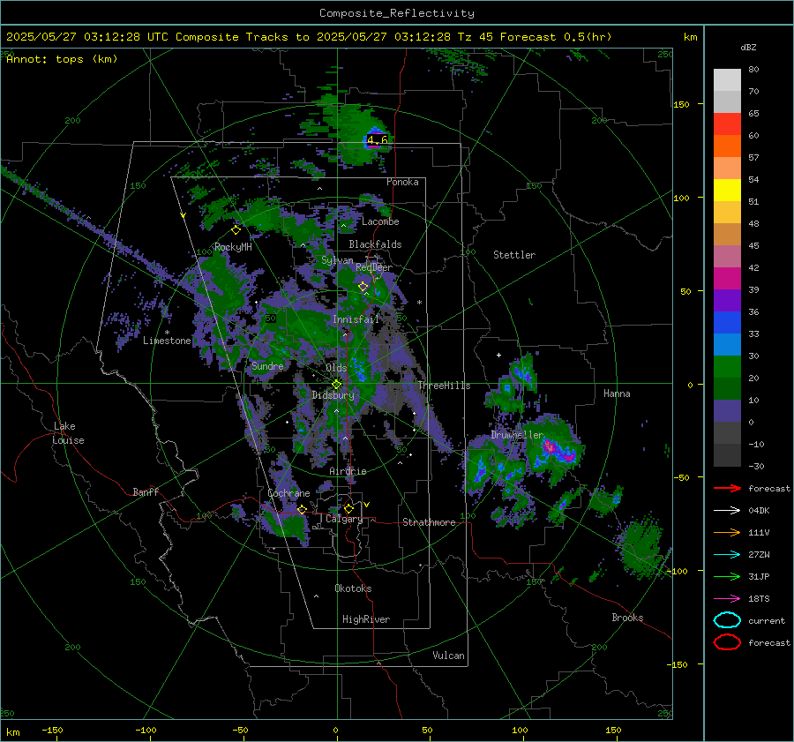The image size is (794, 742).
Task: Click the red forecast ellipse legend symbol
Action: [727, 642]
